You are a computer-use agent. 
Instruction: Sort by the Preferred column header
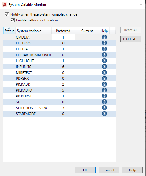[x=63, y=31]
